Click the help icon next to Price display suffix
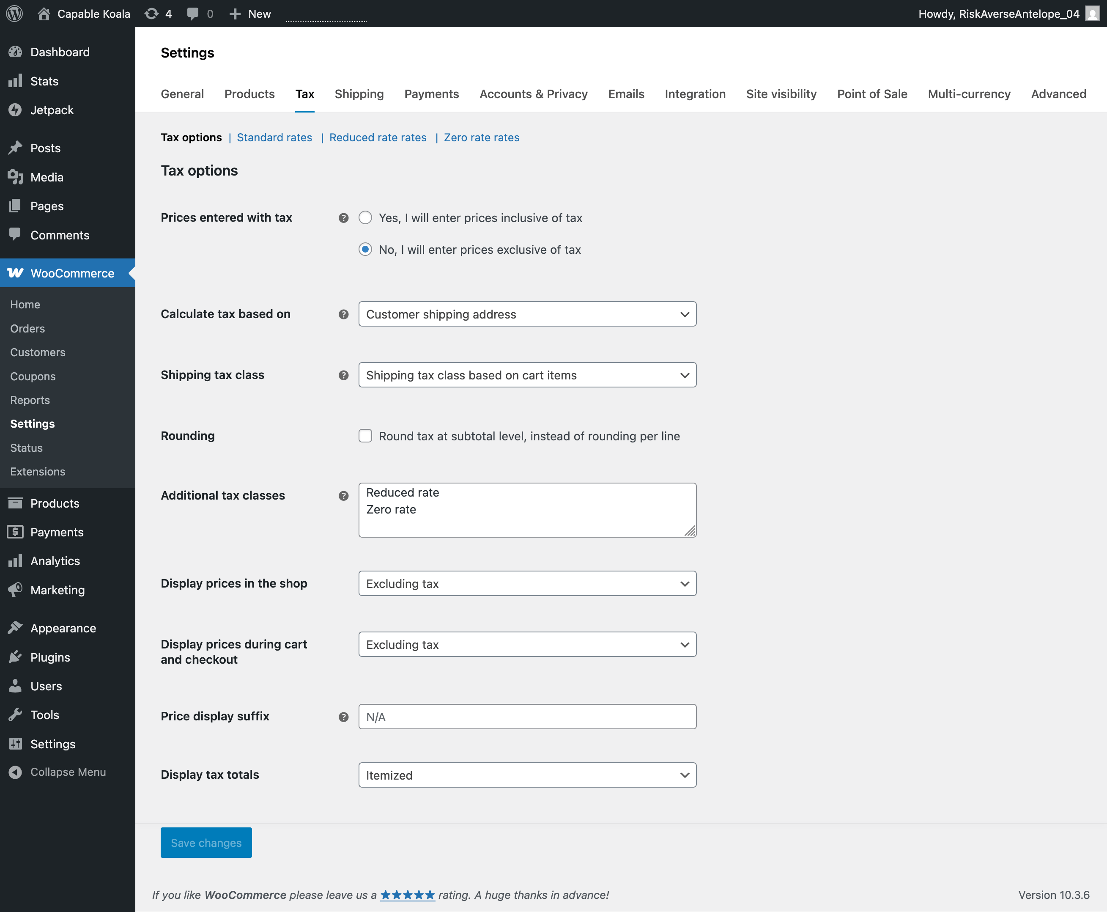Screen dimensions: 1107x912 click(x=343, y=717)
